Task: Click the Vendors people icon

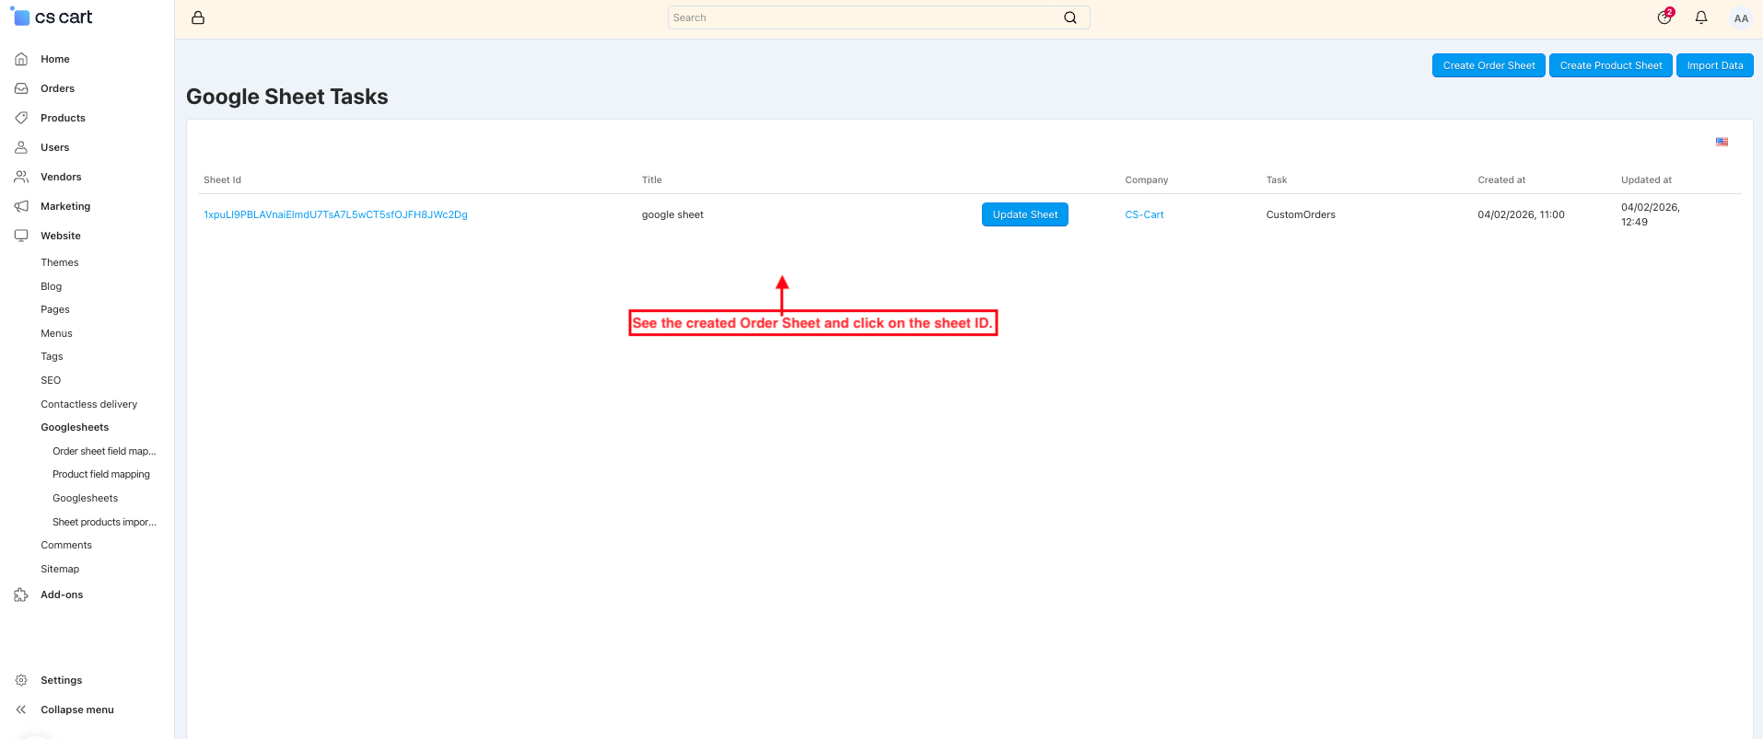Action: coord(21,177)
